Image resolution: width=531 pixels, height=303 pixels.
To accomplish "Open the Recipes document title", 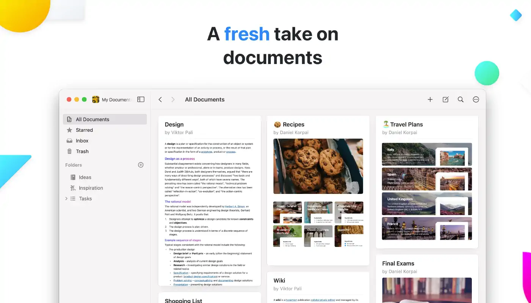I will 289,125.
